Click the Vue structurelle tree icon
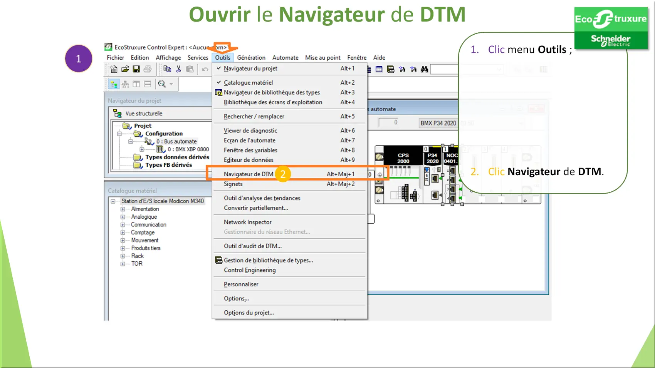 click(x=118, y=114)
